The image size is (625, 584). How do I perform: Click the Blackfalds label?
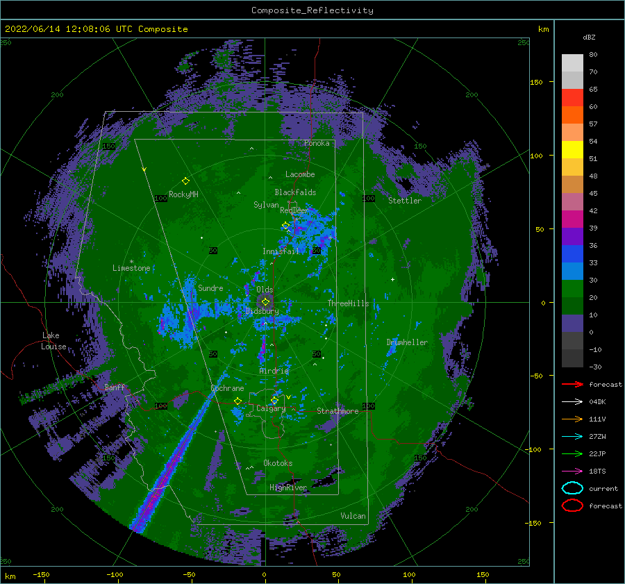tap(295, 192)
